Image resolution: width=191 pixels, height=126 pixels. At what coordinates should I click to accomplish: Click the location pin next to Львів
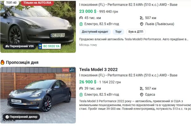141,24
